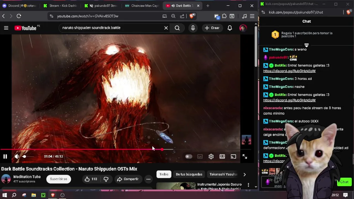This screenshot has height=199, width=354.
Task: Close the Dark Battle YouTube tab
Action: tap(198, 6)
